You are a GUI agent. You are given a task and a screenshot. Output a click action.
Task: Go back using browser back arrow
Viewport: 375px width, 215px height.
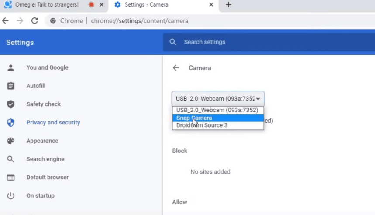[x=5, y=21]
